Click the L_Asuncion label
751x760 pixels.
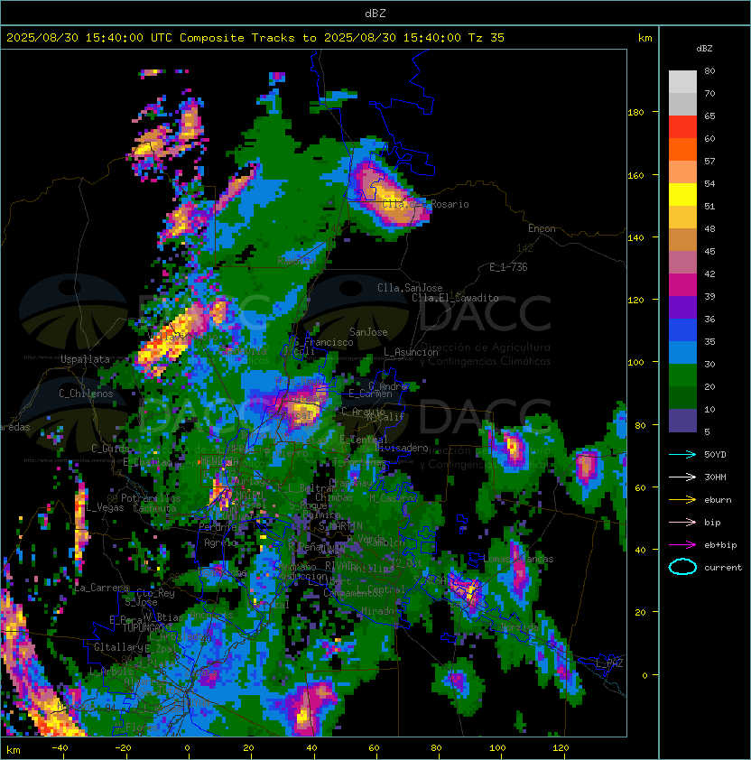point(411,352)
